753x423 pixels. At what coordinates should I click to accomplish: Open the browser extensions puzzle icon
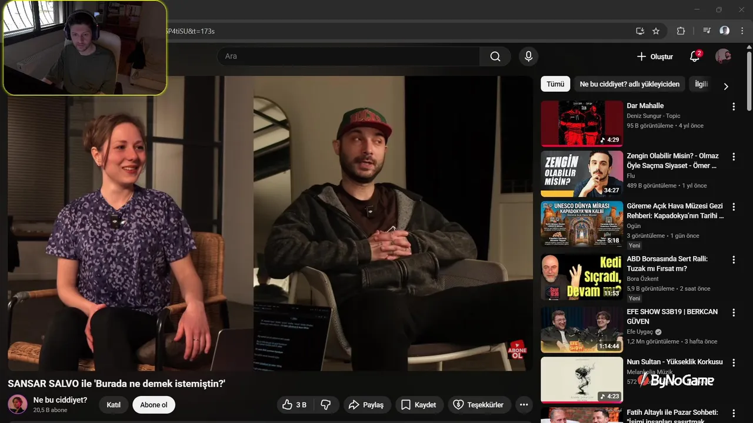pos(681,31)
